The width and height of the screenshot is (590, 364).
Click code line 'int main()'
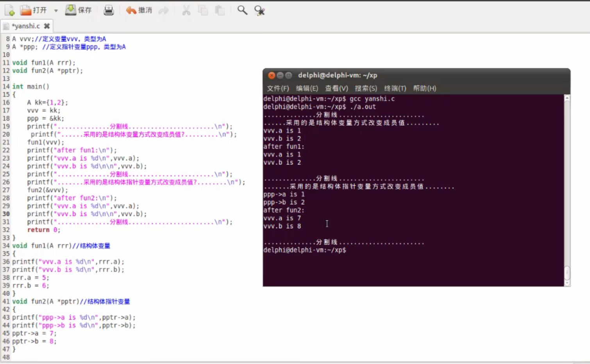point(31,87)
